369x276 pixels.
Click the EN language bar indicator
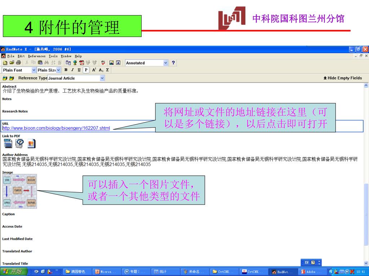[306, 262]
